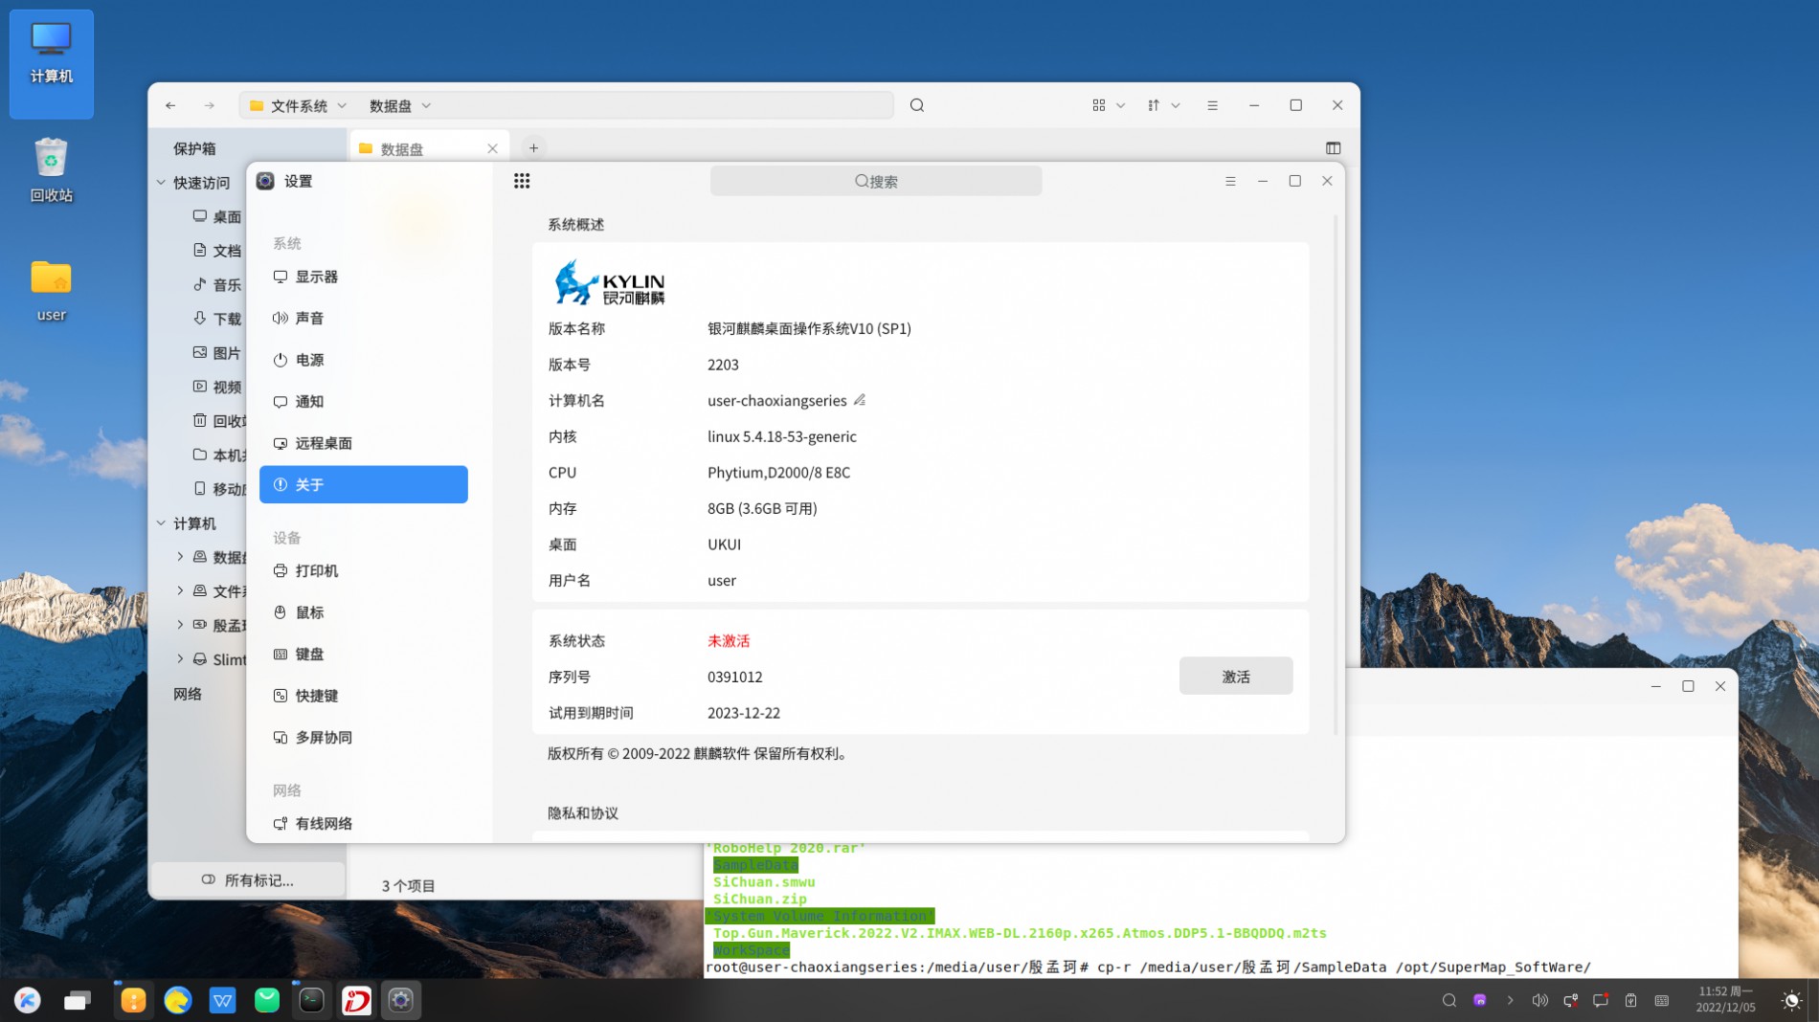Open the settings gear taskbar icon
The width and height of the screenshot is (1819, 1022).
point(401,1000)
